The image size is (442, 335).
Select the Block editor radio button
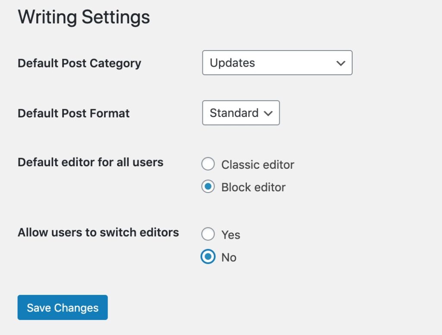pos(208,186)
